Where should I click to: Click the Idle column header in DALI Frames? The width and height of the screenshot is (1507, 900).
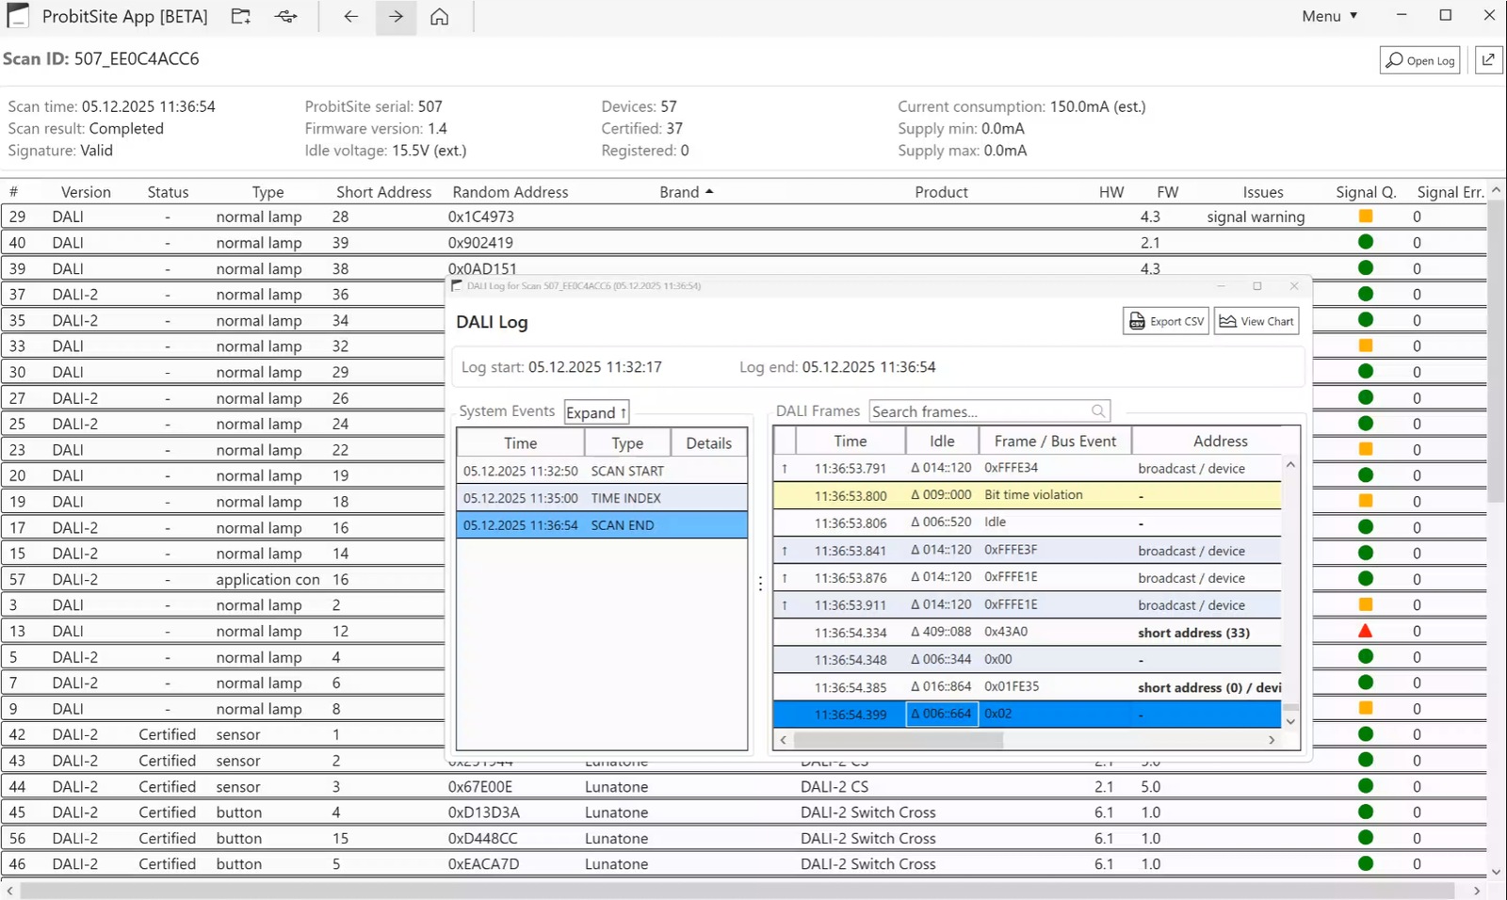coord(942,441)
